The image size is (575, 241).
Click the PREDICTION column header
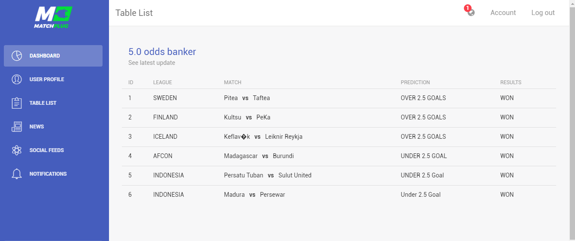coord(415,82)
